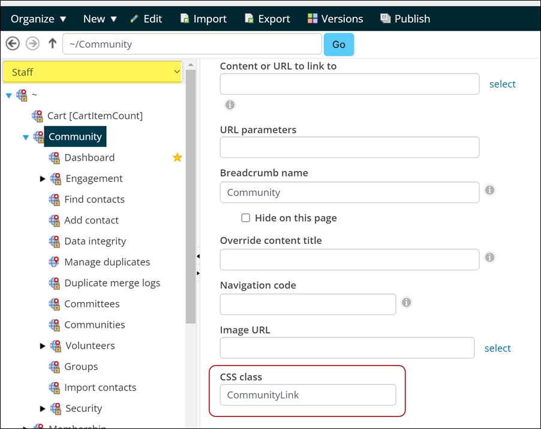Screen dimensions: 541x429
Task: Click the tree panel scrollbar thumb
Action: point(191,197)
